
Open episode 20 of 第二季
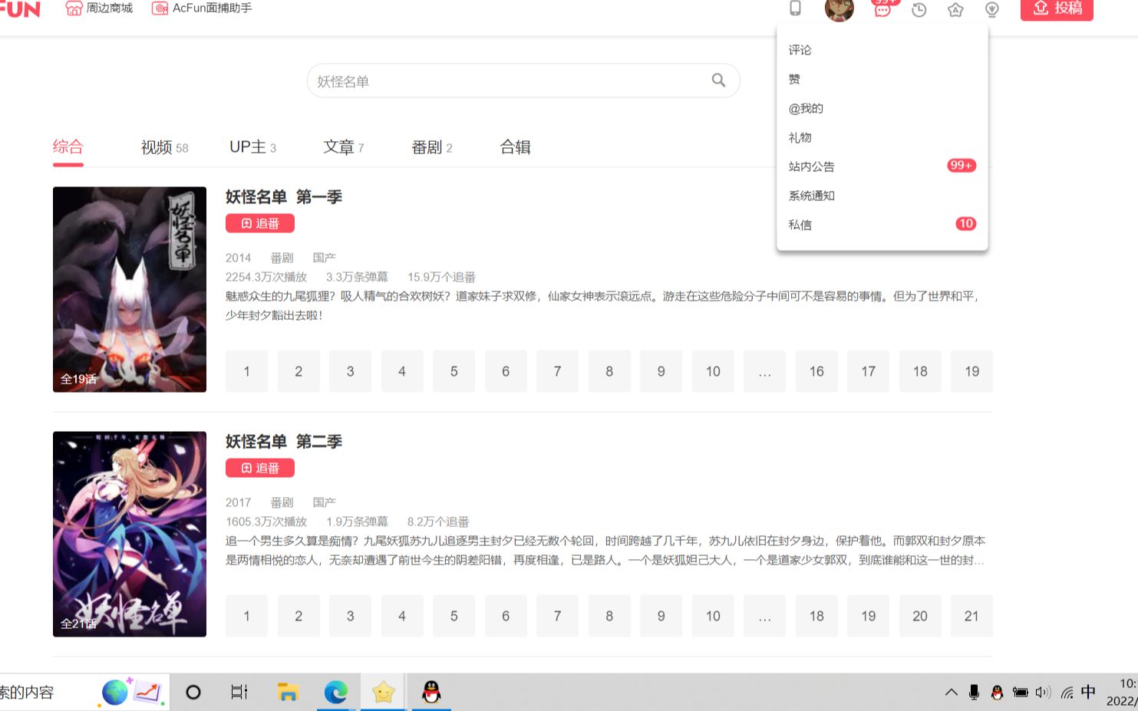click(920, 616)
